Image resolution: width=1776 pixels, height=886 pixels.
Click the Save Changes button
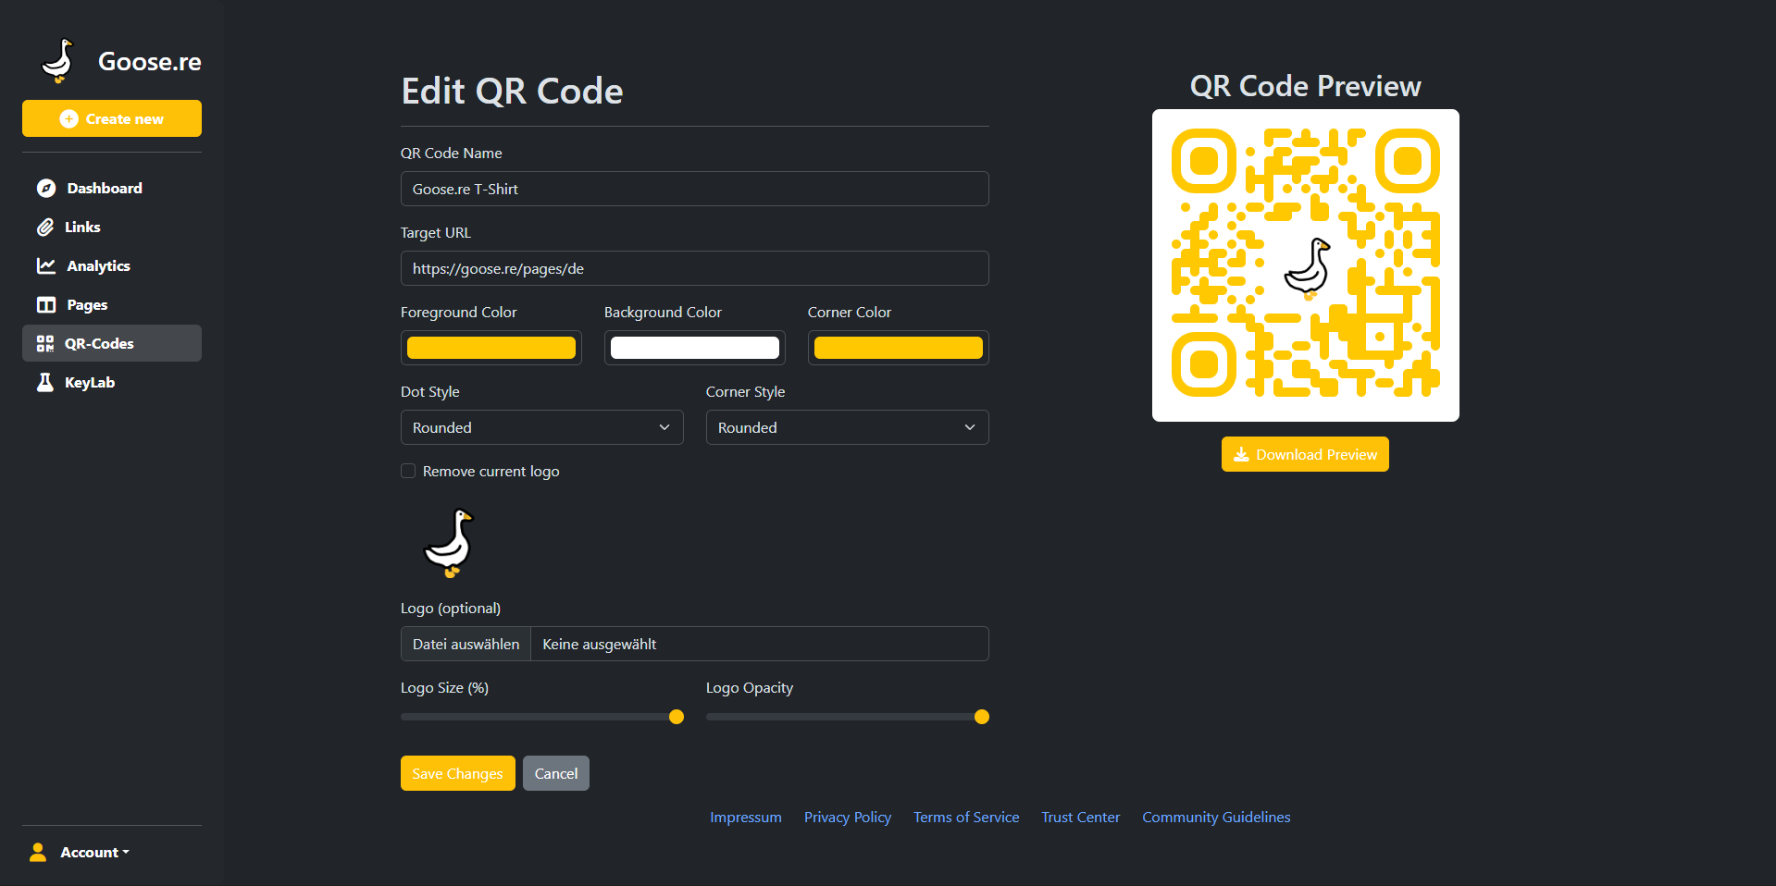pyautogui.click(x=457, y=773)
